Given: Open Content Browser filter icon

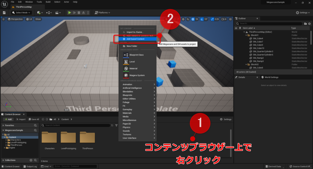Looking at the screenshot, I should (116, 125).
